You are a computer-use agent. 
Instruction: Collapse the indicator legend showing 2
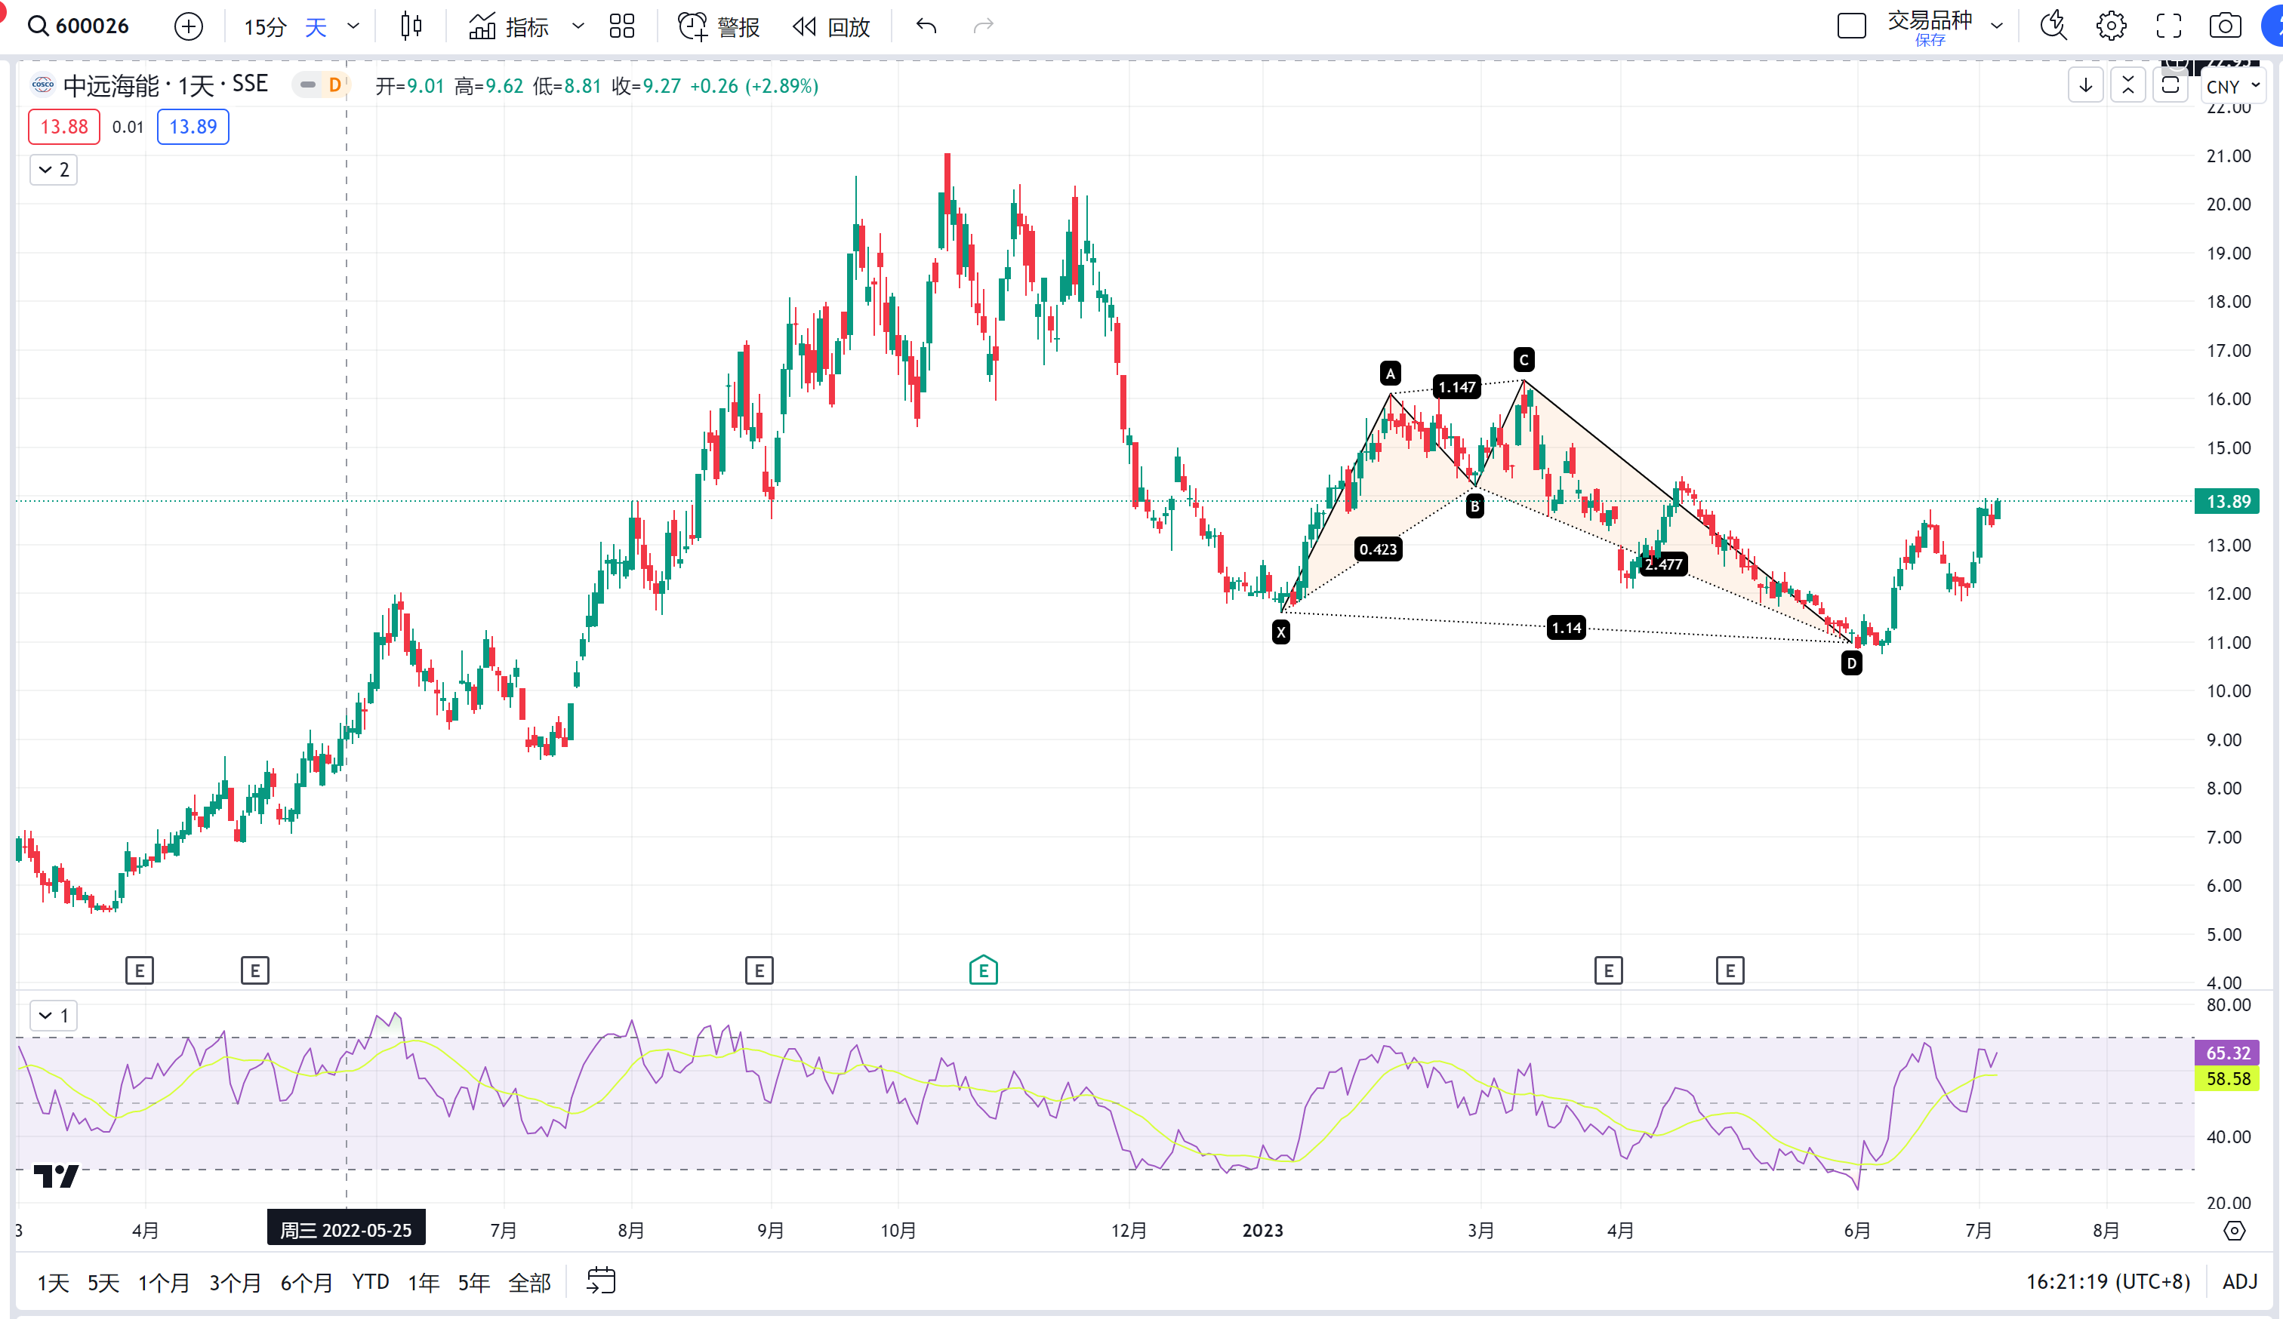coord(54,169)
